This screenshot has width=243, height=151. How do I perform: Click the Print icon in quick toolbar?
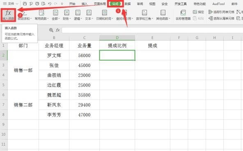pyautogui.click(x=37, y=4)
